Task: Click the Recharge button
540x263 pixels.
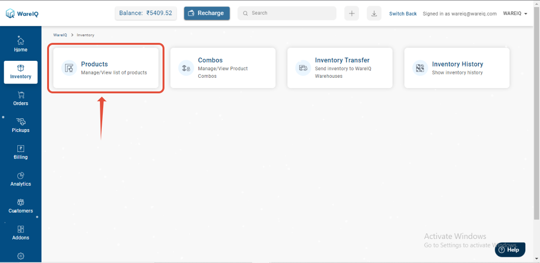Action: tap(207, 13)
